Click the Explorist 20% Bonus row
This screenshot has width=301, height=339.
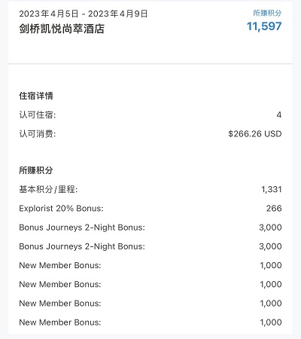coord(150,209)
